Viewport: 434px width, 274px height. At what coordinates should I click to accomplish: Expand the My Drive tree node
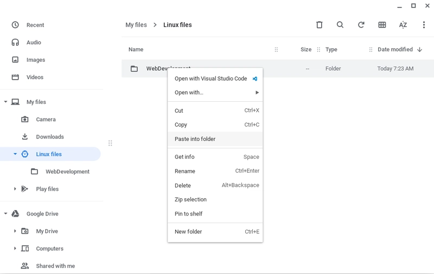(15, 231)
